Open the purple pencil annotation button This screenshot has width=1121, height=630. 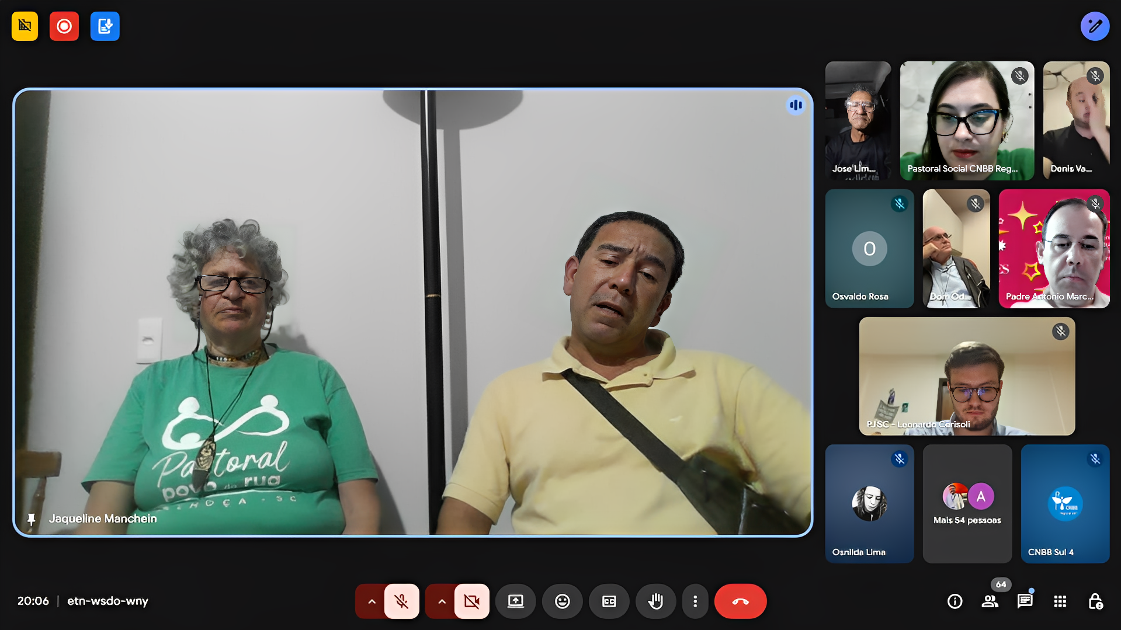(x=1095, y=26)
